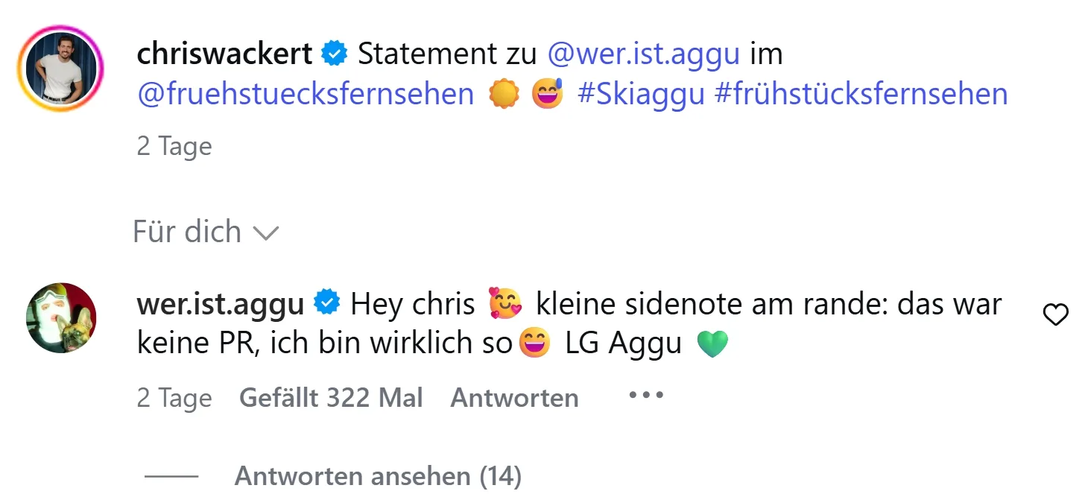1088x494 pixels.
Task: Open the @fruehstuecksfernsehen mention
Action: coord(306,95)
